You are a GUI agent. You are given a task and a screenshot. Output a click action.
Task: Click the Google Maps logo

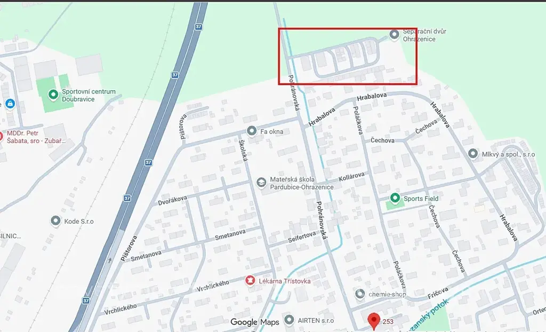pos(254,322)
